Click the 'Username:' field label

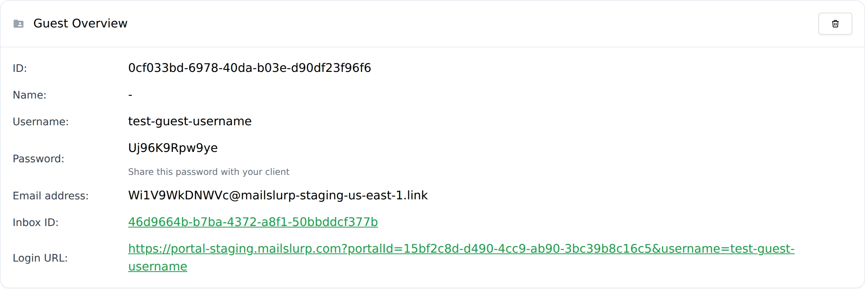[40, 122]
